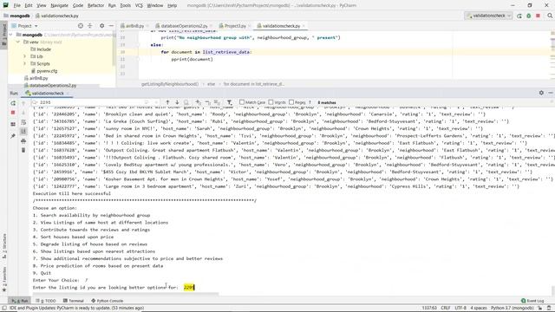Open Structure side panel tab
555x312 pixels.
point(4,246)
